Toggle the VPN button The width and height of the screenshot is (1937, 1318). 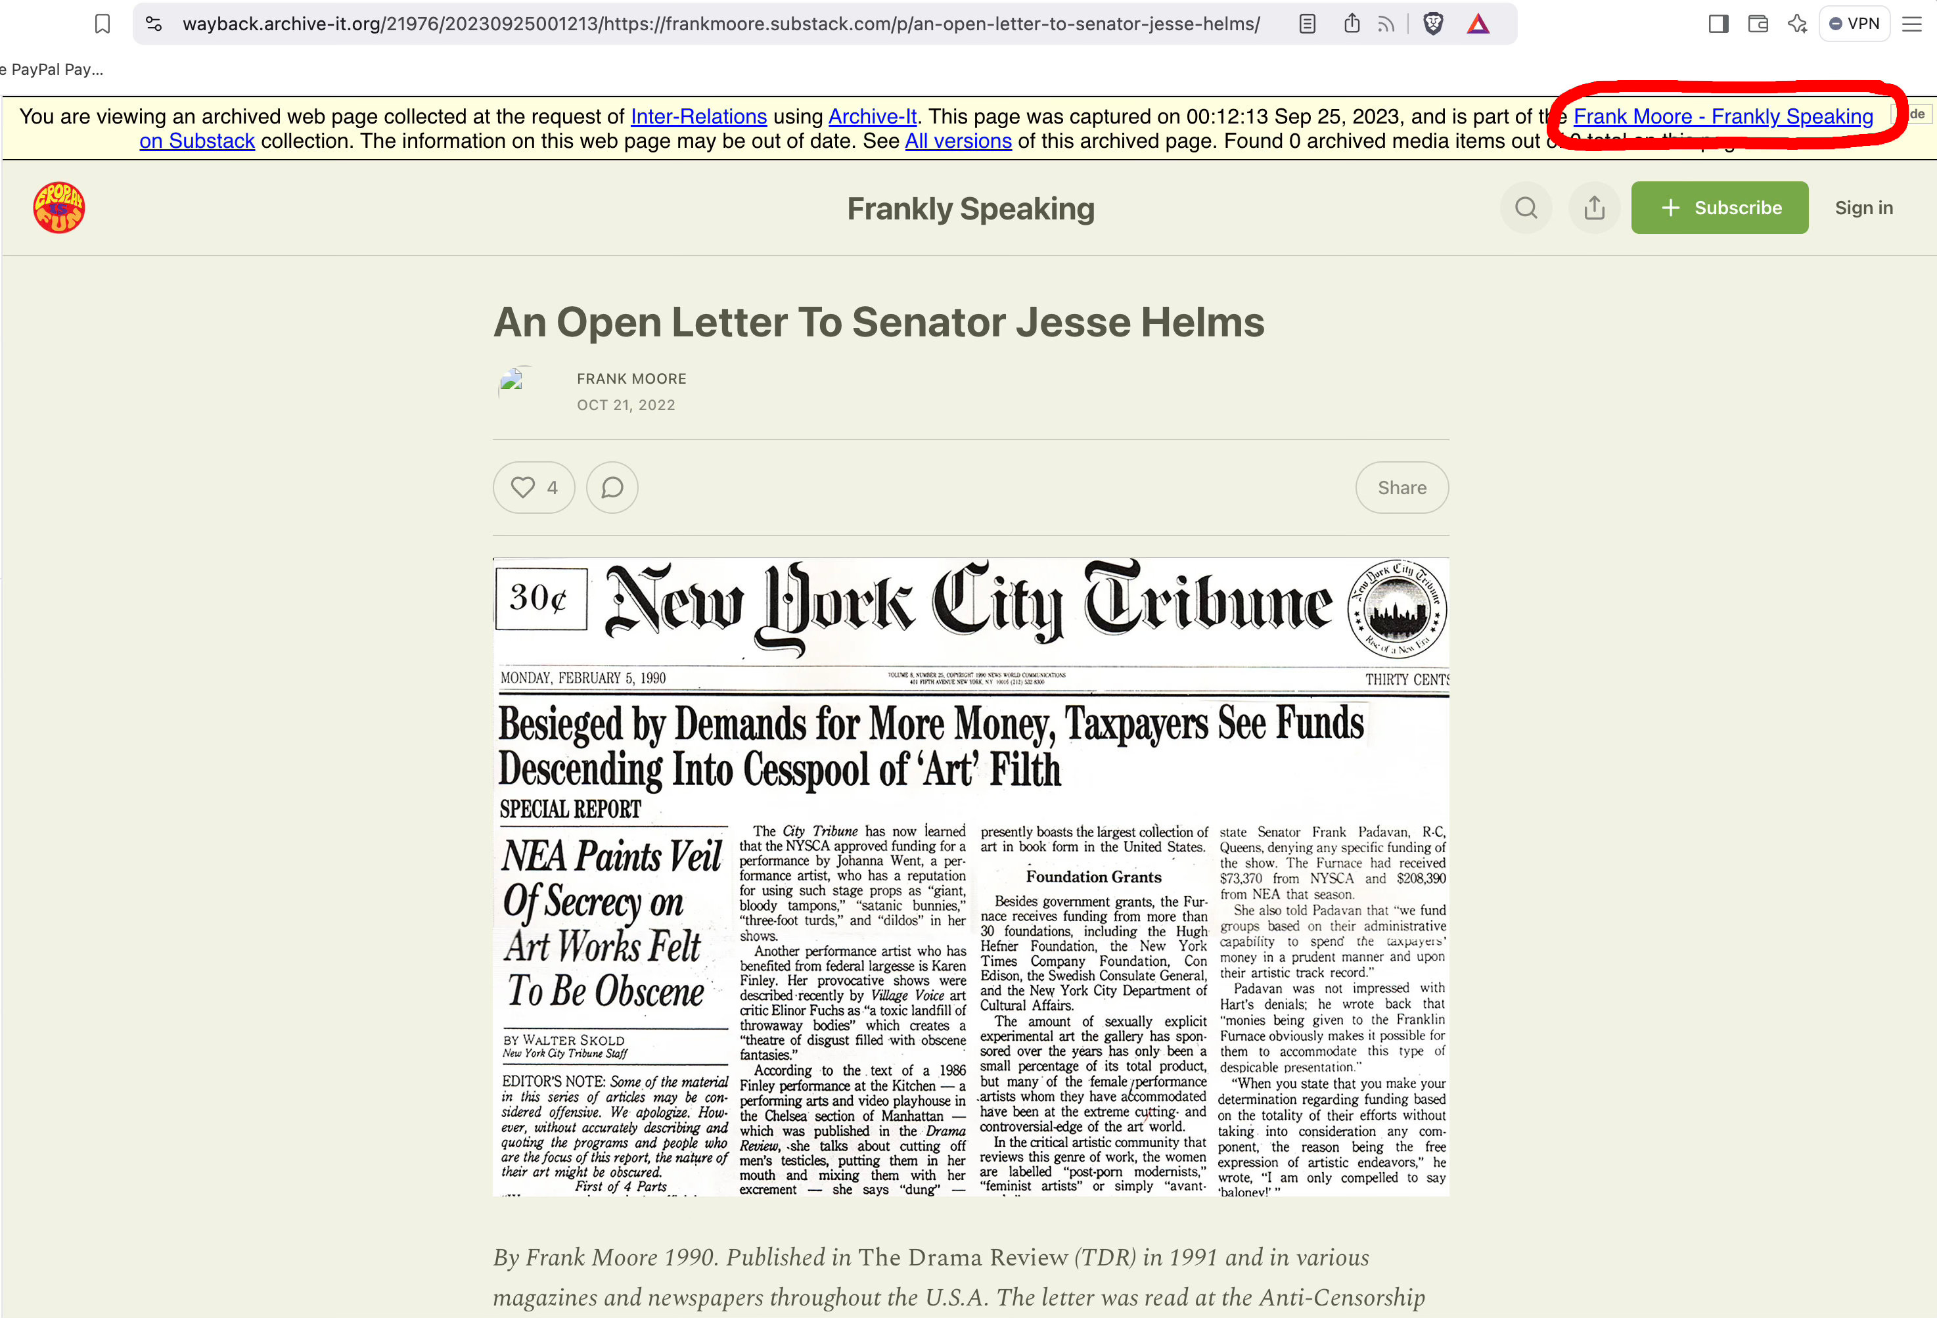1854,24
